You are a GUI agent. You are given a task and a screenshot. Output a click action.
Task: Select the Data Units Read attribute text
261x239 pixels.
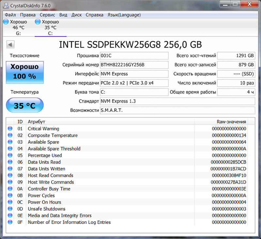(x=44, y=162)
